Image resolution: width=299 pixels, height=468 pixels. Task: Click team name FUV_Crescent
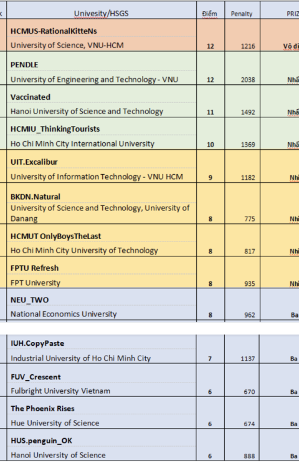[36, 377]
